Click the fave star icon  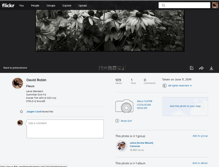tap(21, 112)
